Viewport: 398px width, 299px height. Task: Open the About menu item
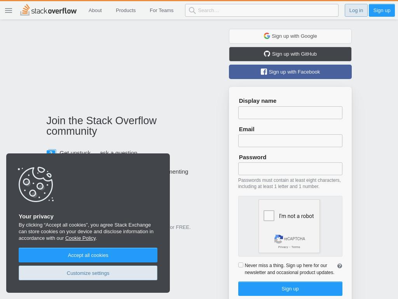pyautogui.click(x=95, y=11)
